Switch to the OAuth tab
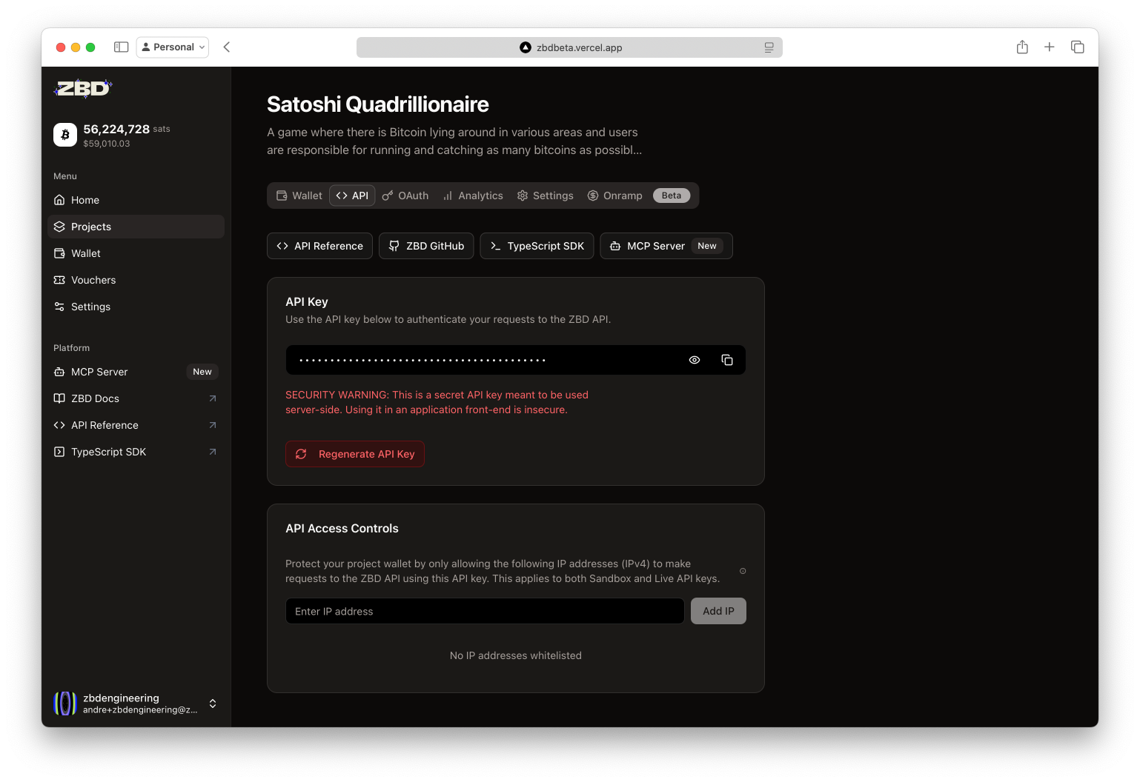Screen dimensions: 1140x782 [405, 195]
